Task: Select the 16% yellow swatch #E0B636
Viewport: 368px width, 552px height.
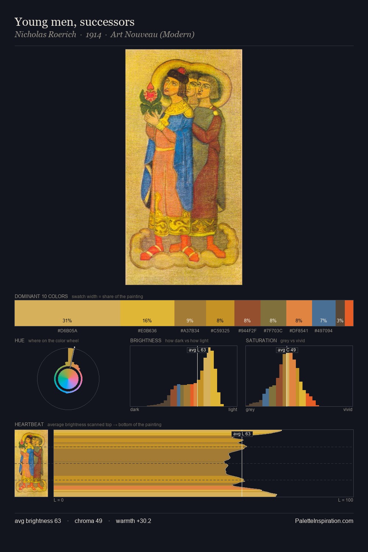Action: 147,313
